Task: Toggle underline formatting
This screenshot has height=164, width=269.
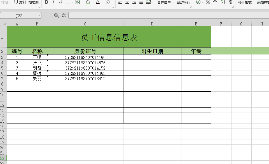Action: click(x=60, y=2)
